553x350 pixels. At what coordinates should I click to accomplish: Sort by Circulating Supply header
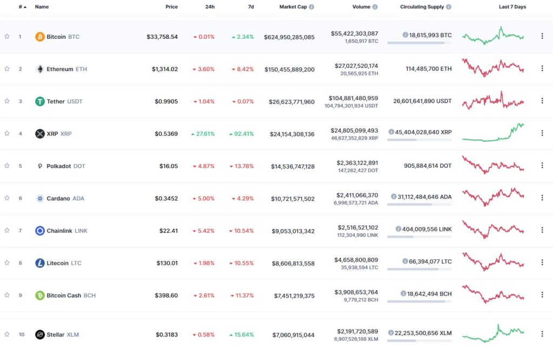(422, 6)
